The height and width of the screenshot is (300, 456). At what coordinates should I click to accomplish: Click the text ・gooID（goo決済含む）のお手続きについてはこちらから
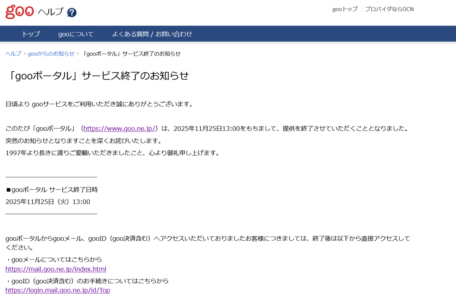87,281
